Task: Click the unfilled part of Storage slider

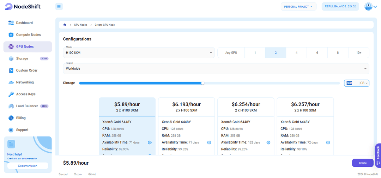Action: point(272,83)
